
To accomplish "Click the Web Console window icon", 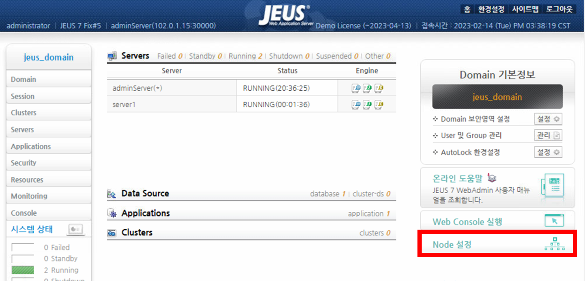I will tap(555, 220).
